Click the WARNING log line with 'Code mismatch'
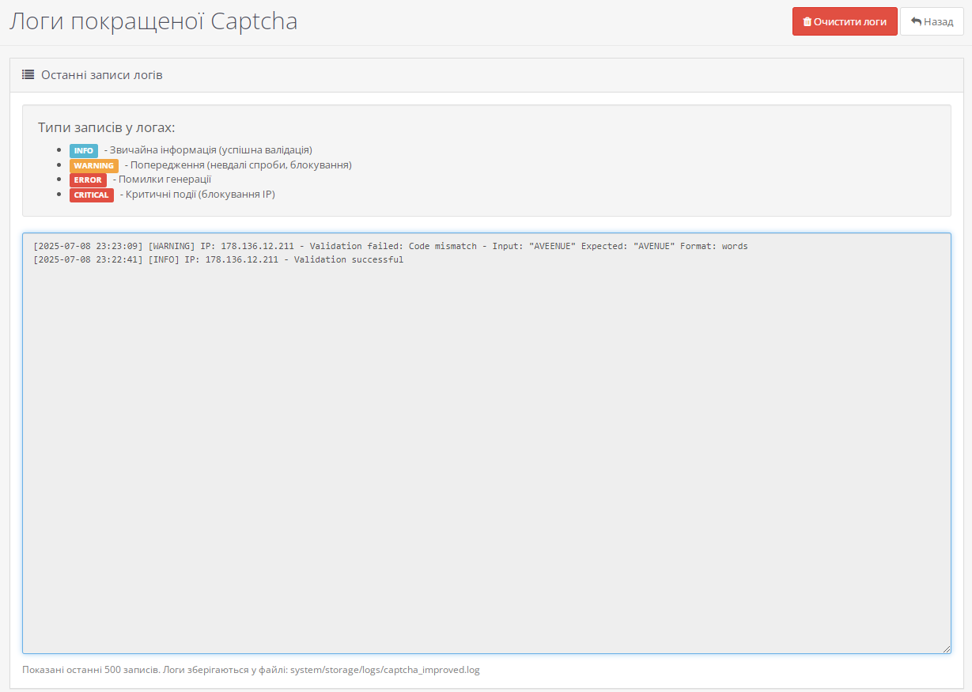Image resolution: width=972 pixels, height=692 pixels. coord(391,246)
